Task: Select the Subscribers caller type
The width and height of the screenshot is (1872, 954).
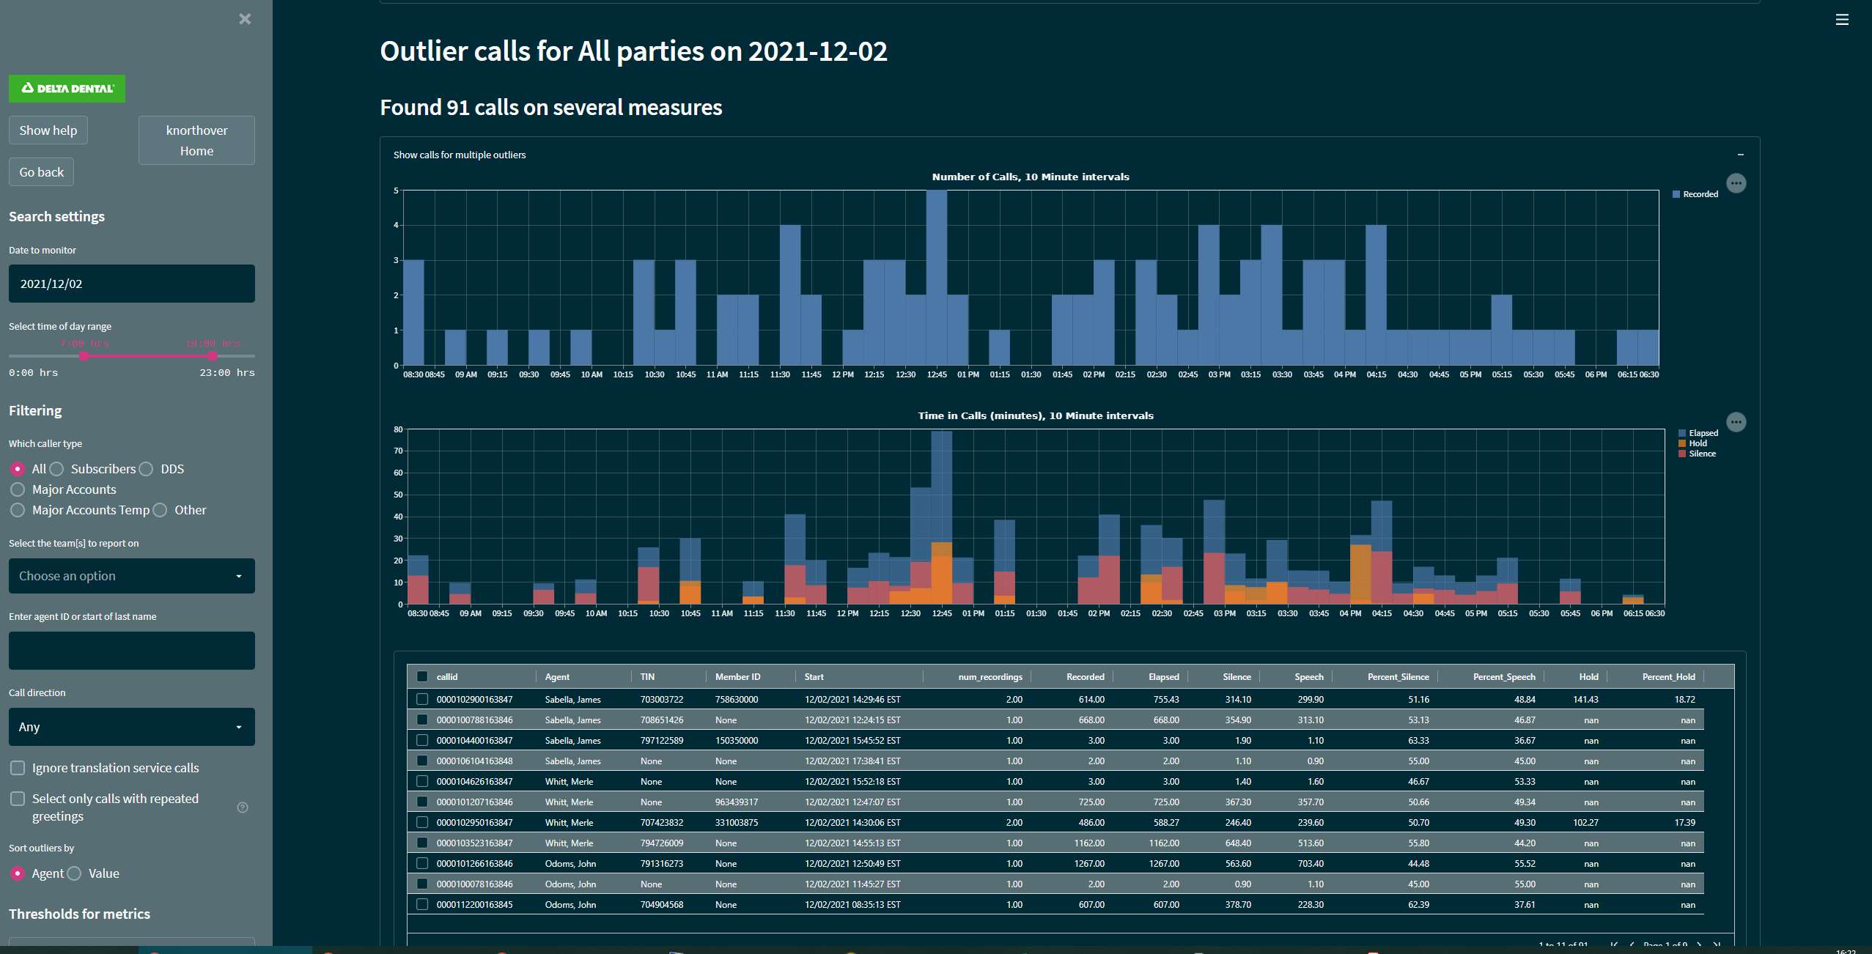Action: coord(57,469)
